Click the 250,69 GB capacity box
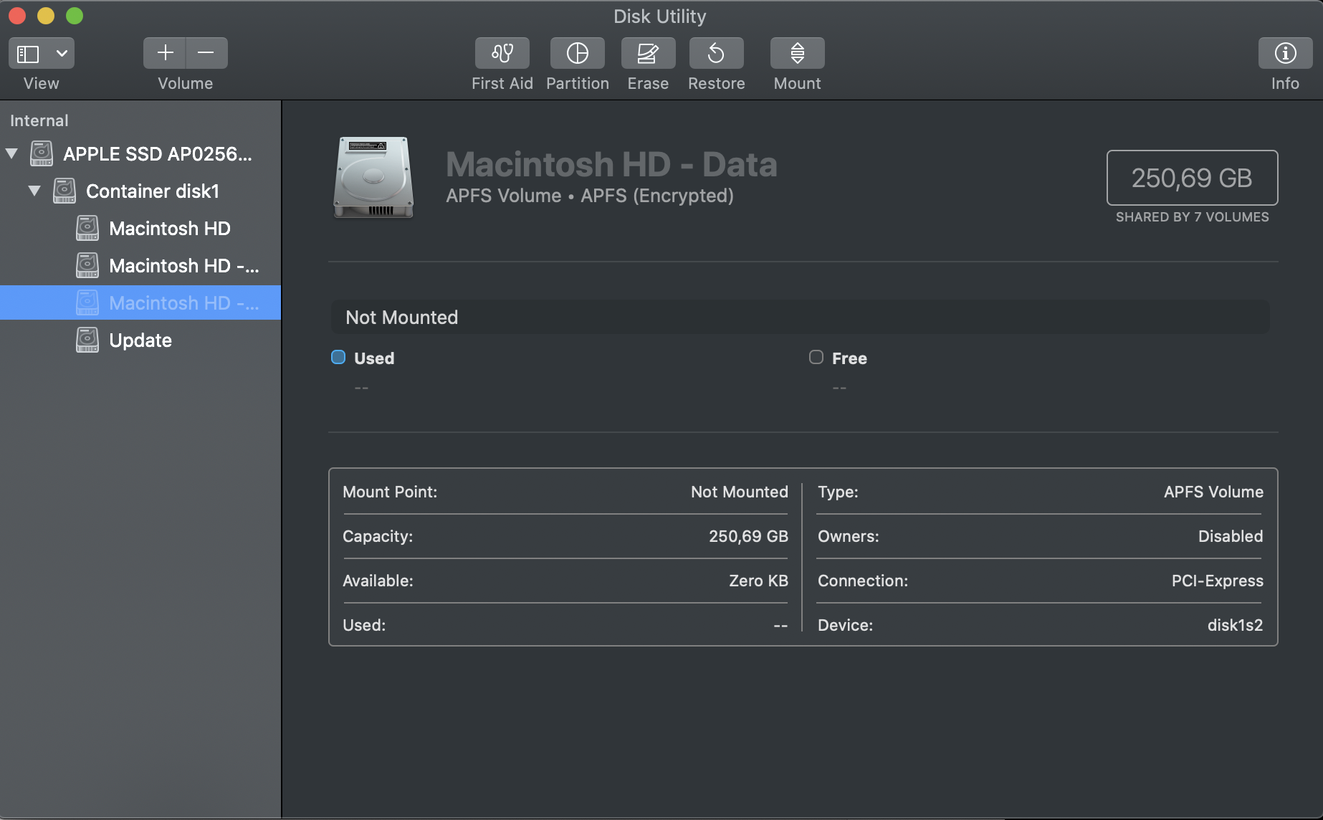Viewport: 1323px width, 820px height. (1191, 178)
